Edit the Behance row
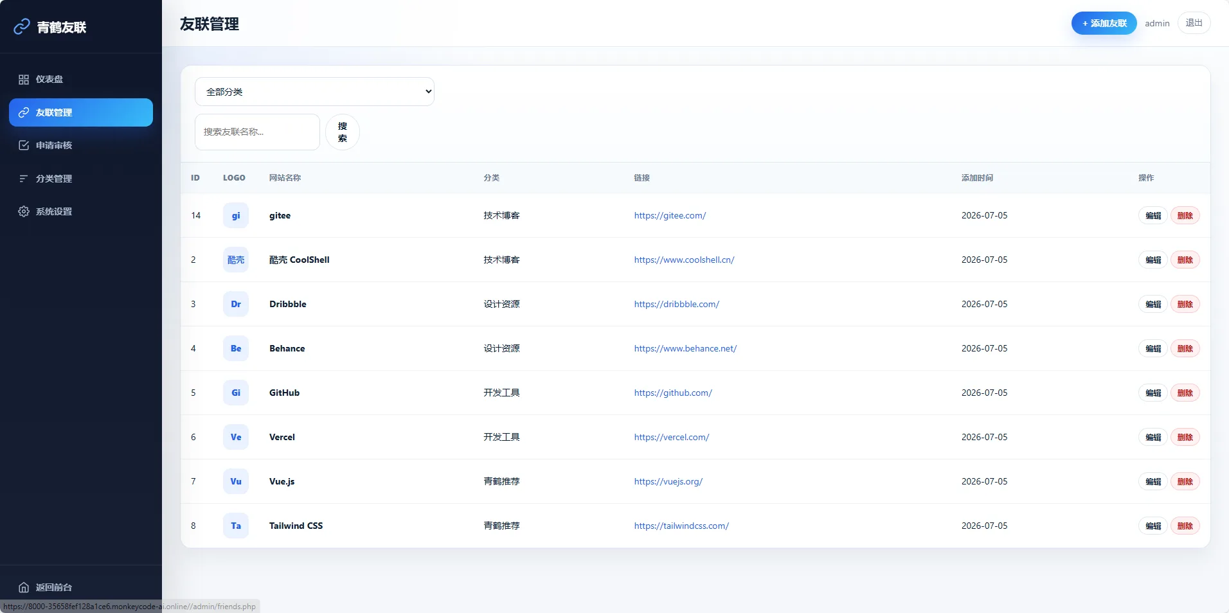 (x=1153, y=348)
